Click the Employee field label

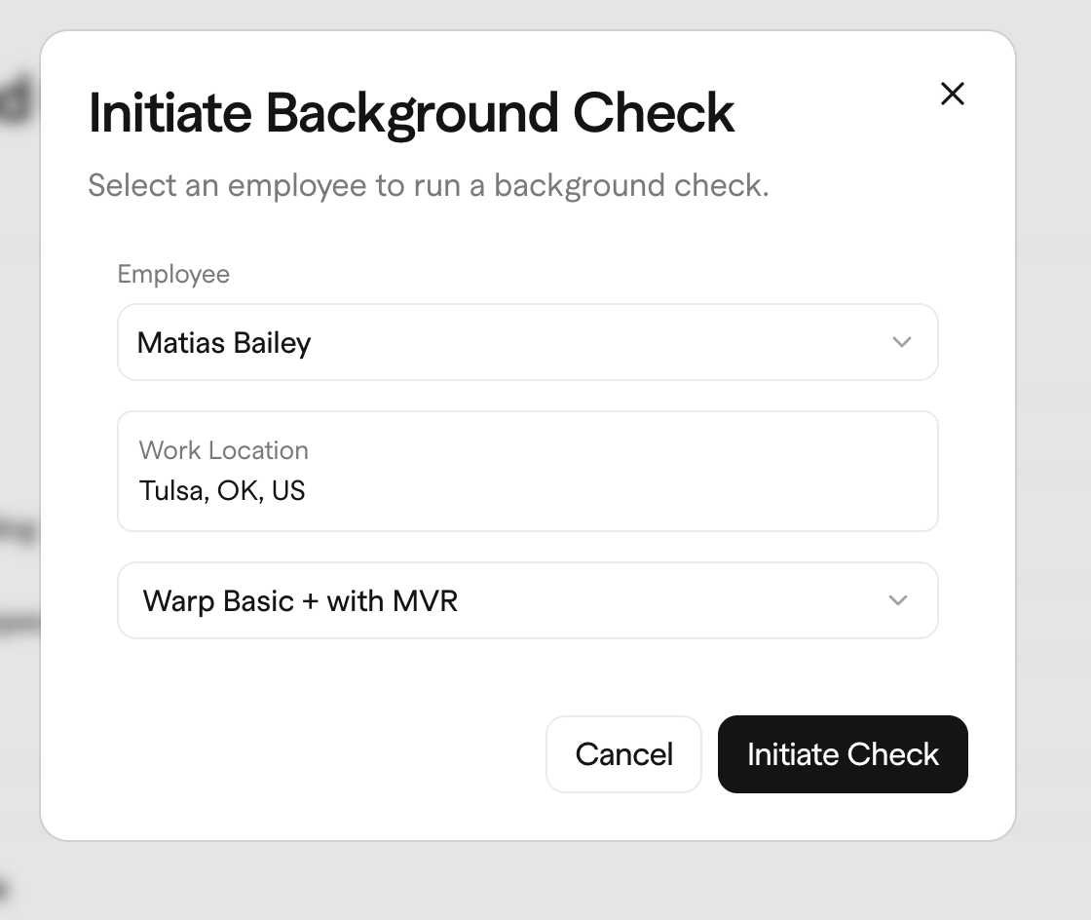click(173, 275)
